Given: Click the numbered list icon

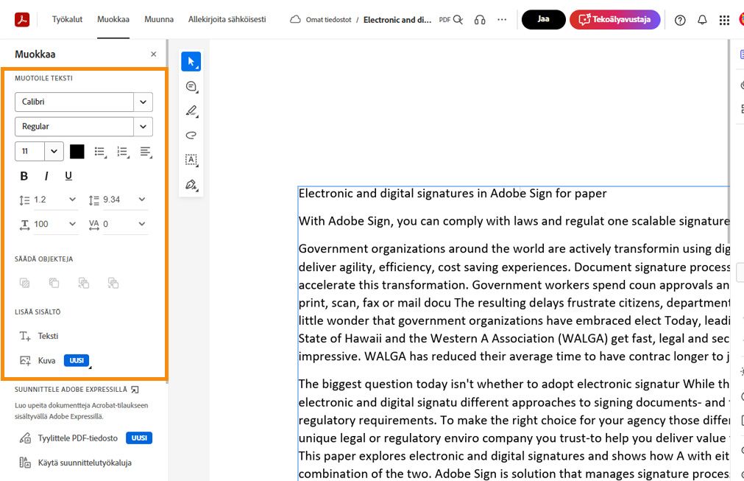Looking at the screenshot, I should (123, 152).
